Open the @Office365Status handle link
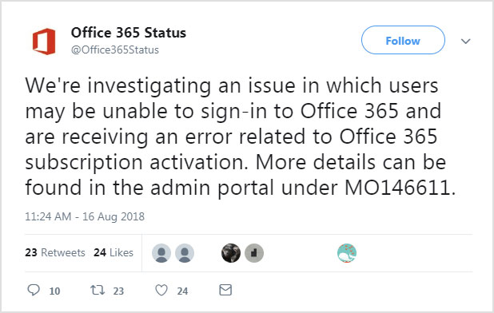The image size is (494, 313). [114, 50]
